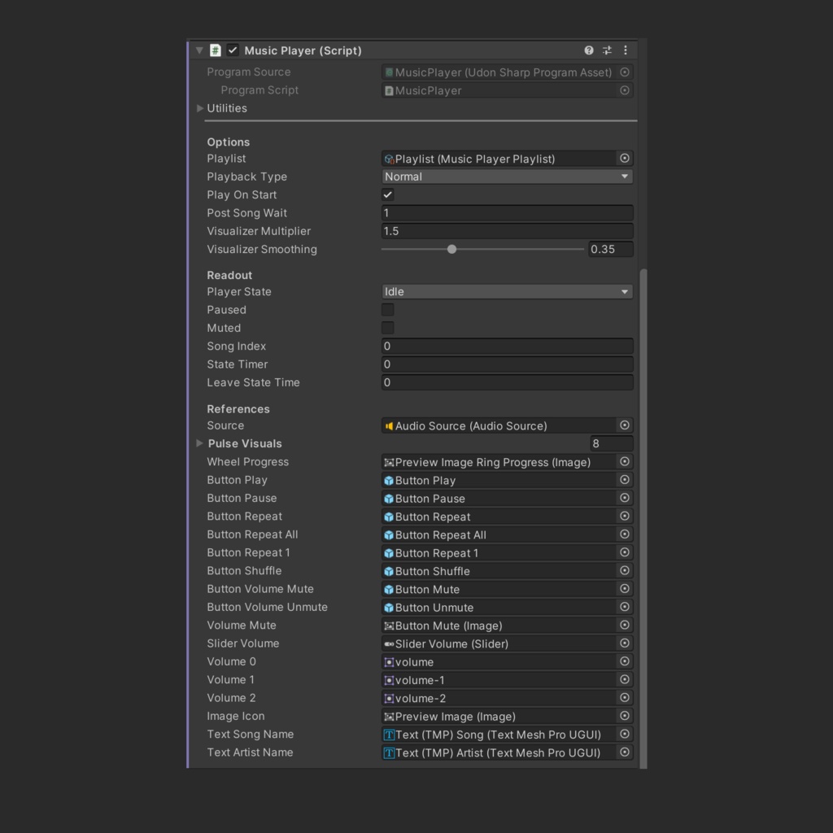
Task: Click the TMP icon in Text Artist Name field
Action: click(390, 752)
